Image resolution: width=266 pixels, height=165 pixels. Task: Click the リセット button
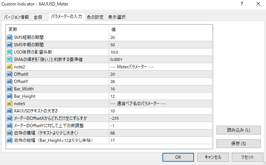pyautogui.click(x=248, y=157)
